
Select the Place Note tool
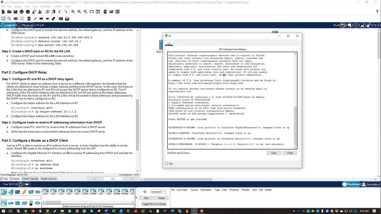(29, 18)
